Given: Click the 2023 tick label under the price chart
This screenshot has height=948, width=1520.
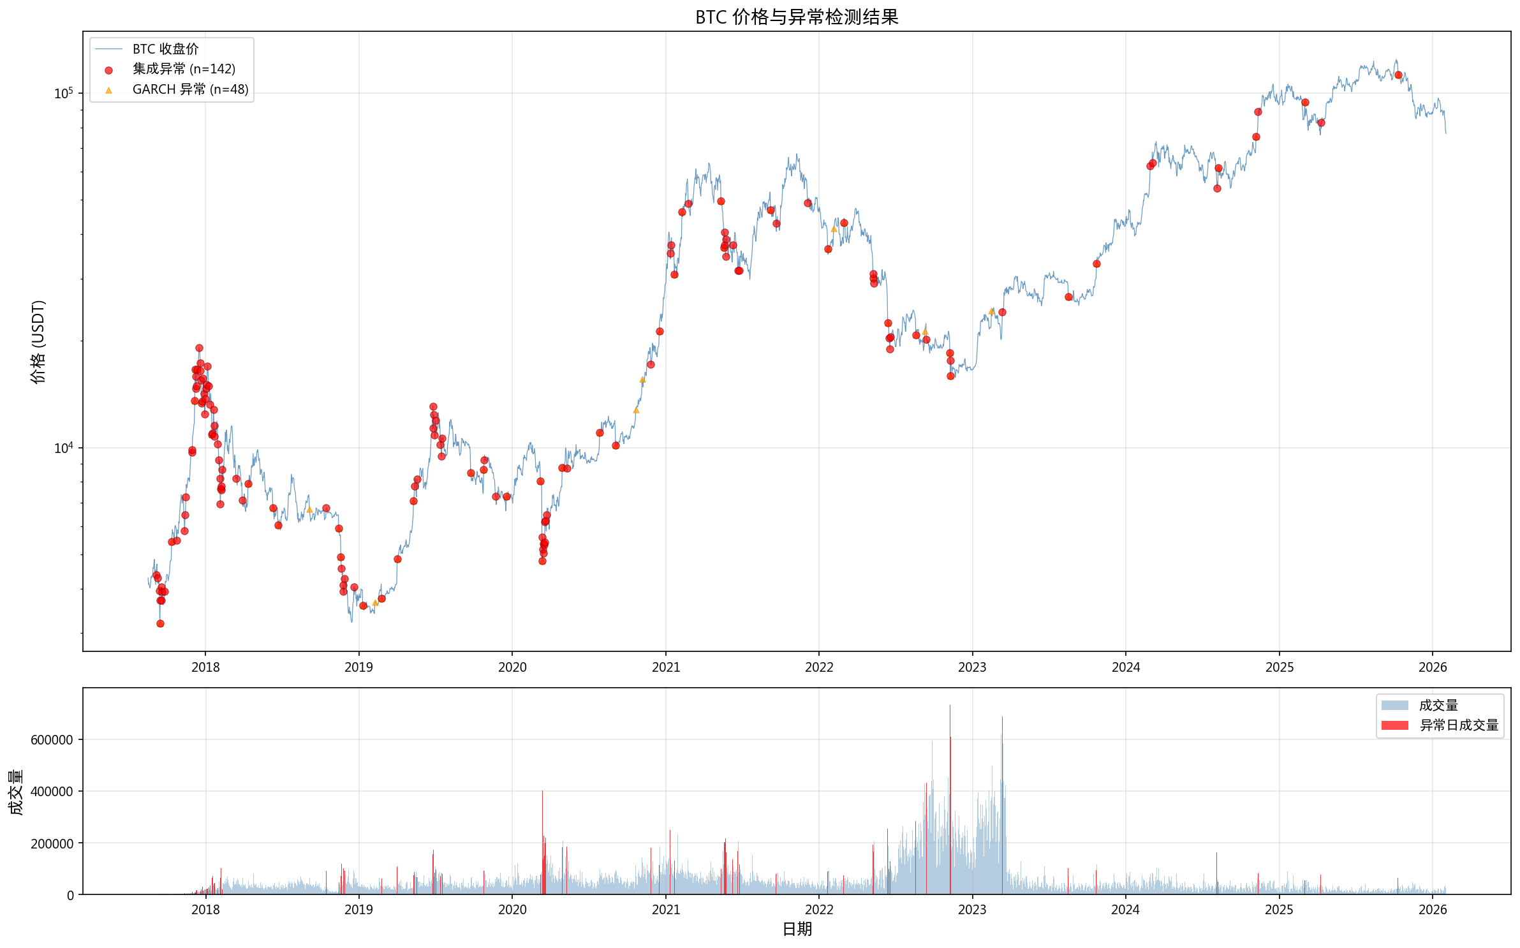Looking at the screenshot, I should coord(972,667).
